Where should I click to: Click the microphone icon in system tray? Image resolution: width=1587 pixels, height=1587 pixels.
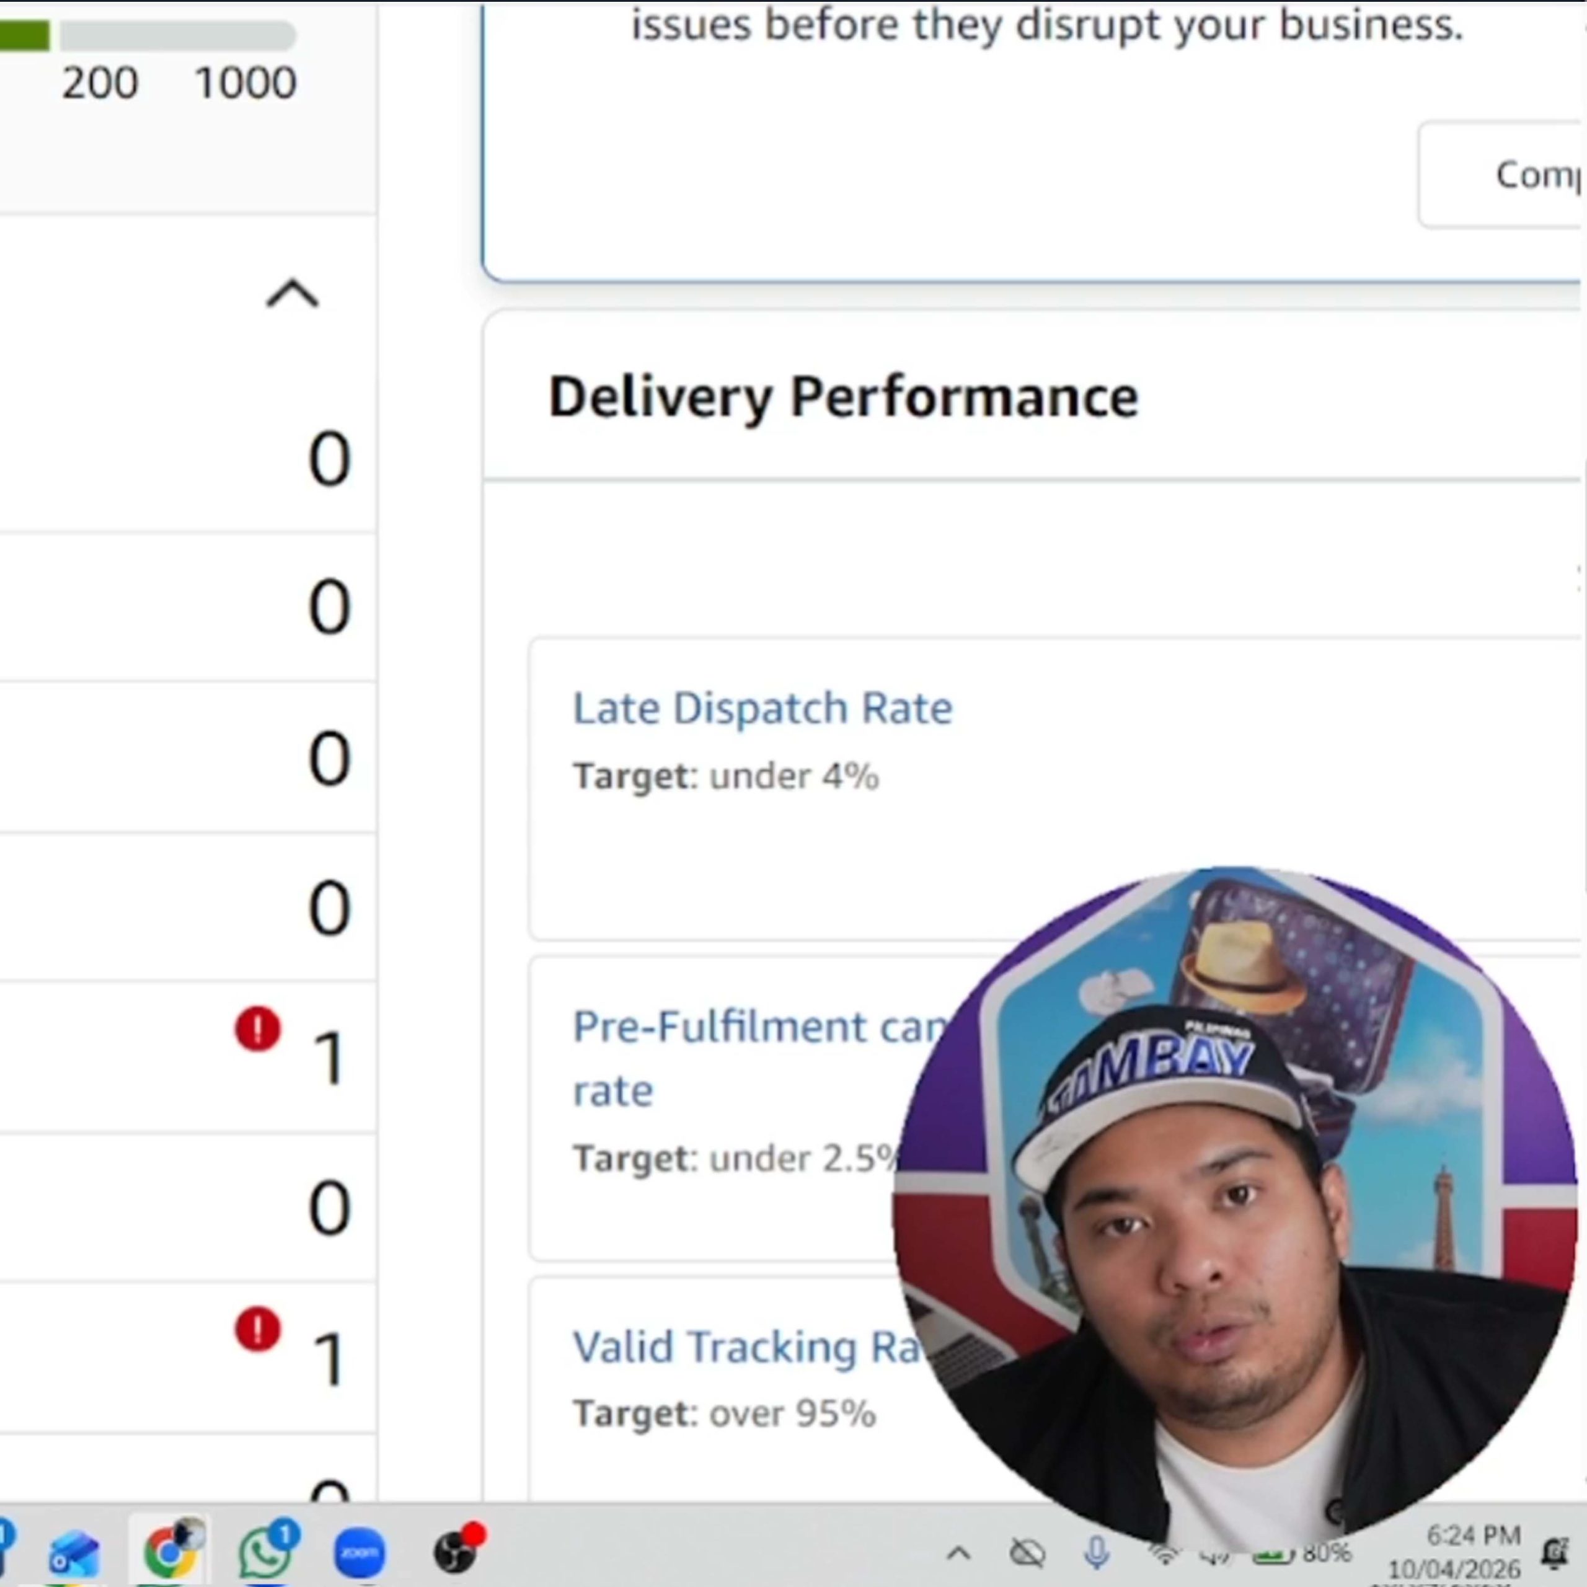tap(1096, 1552)
